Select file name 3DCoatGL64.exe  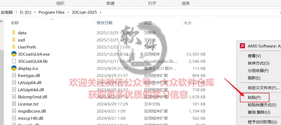click(x=34, y=54)
